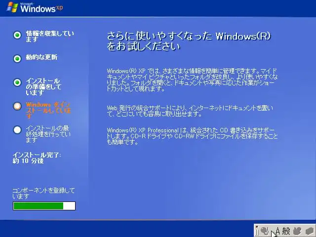Click the orange Windows をインストールしています label
This screenshot has width=316, height=237.
[x=48, y=111]
